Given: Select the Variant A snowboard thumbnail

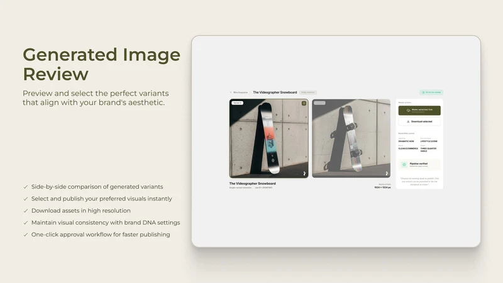Looking at the screenshot, I should 269,138.
